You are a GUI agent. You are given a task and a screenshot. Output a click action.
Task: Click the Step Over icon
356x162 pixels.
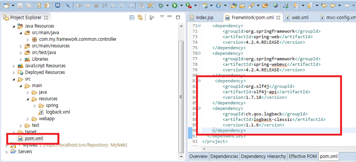[121, 6]
